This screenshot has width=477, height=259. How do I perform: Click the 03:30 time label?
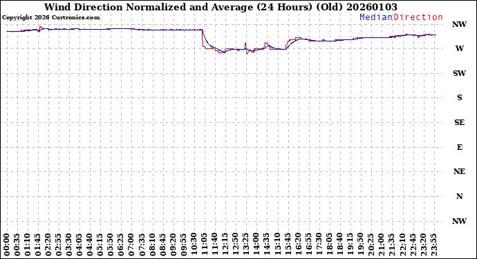pyautogui.click(x=69, y=244)
